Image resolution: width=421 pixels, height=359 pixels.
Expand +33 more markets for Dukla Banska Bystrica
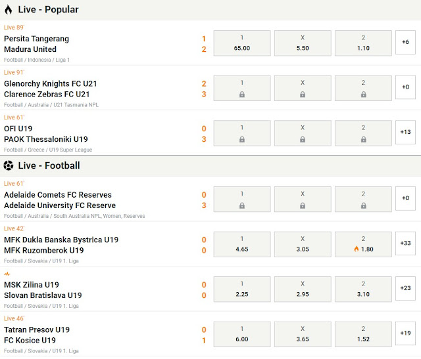pyautogui.click(x=405, y=243)
